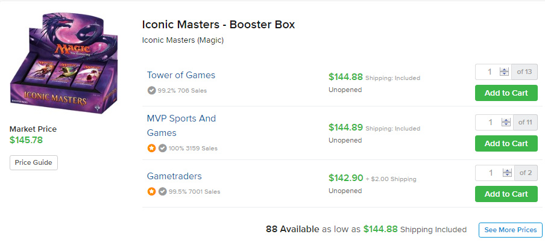545x243 pixels.
Task: Add MVP Sports And Games listing to cart
Action: point(506,144)
